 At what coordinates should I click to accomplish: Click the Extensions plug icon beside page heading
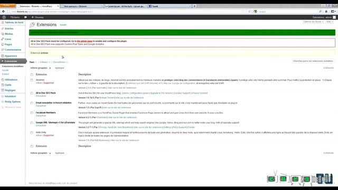(32, 25)
